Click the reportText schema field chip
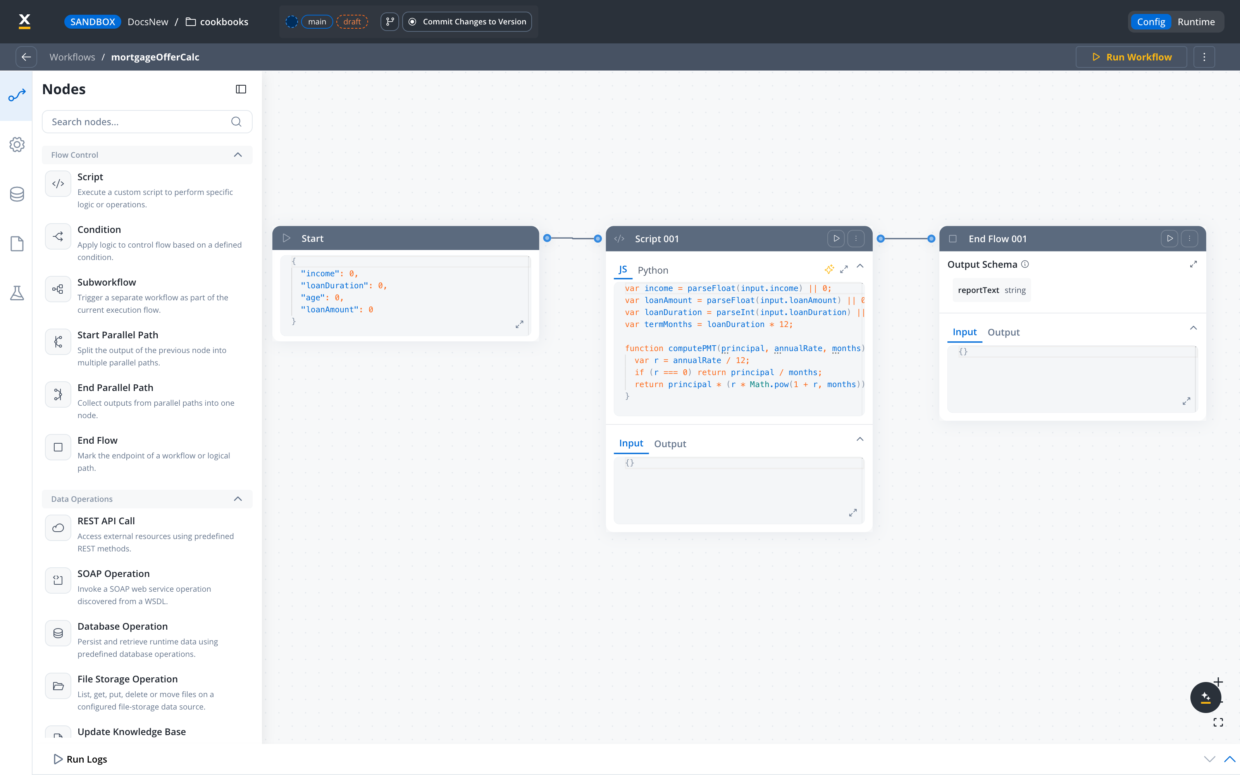 [x=992, y=290]
